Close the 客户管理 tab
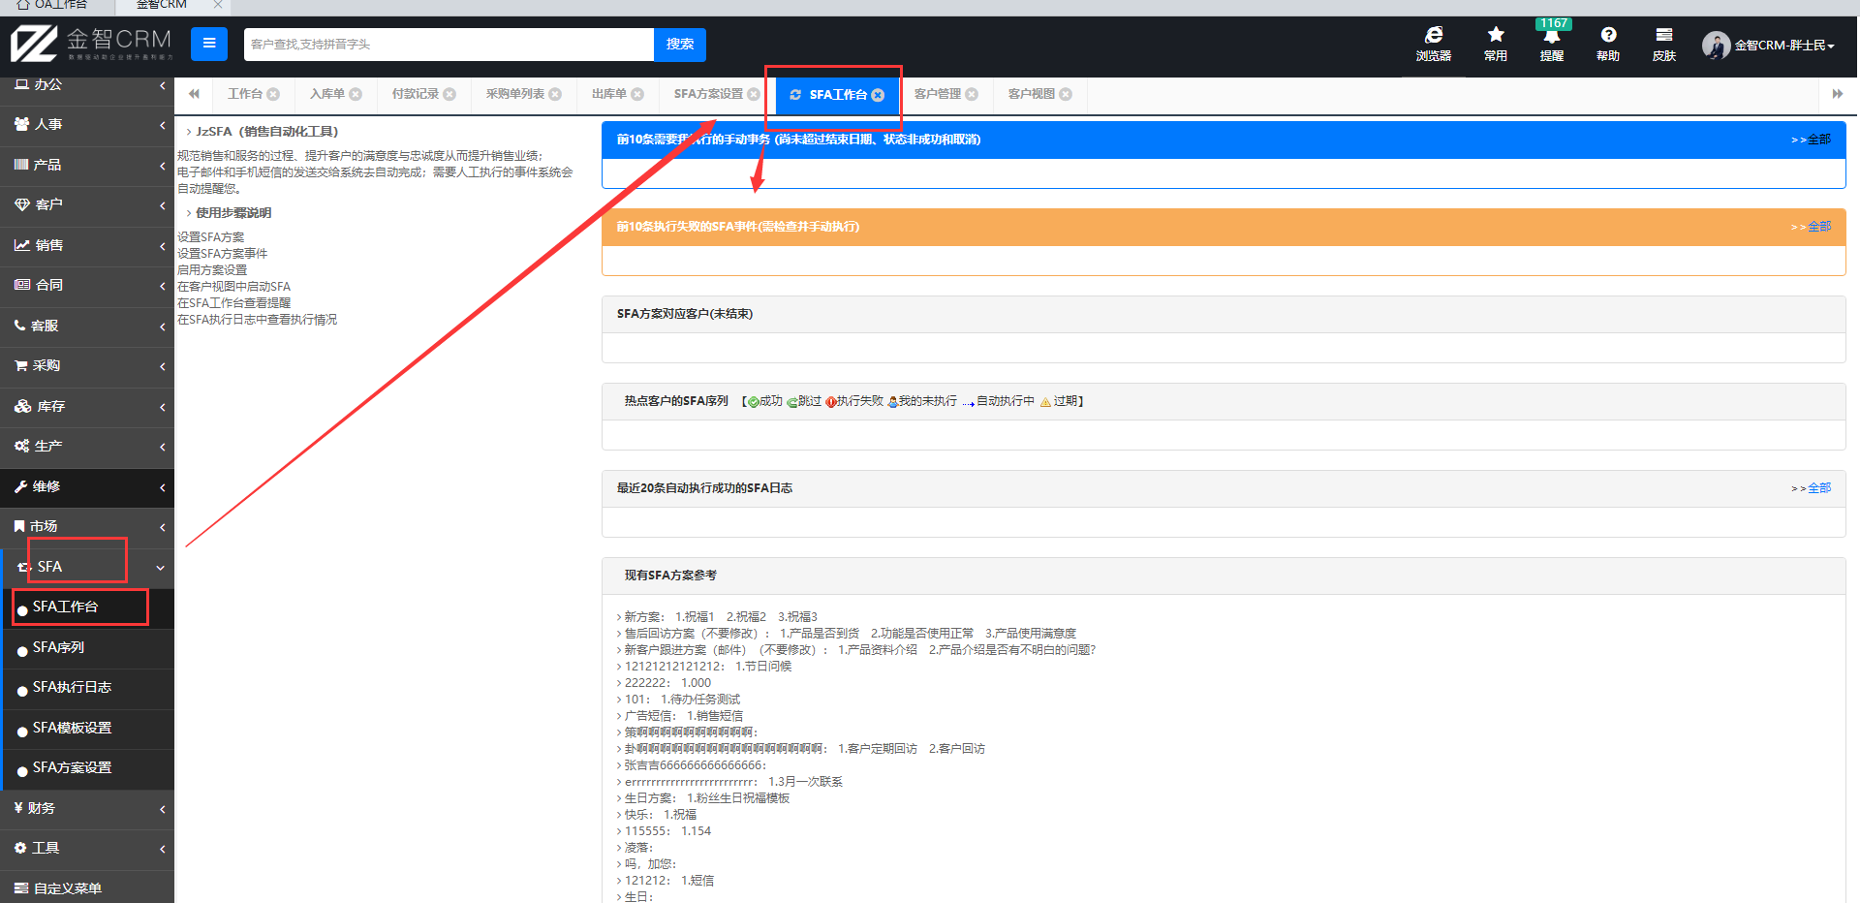Image resolution: width=1860 pixels, height=903 pixels. pos(972,94)
